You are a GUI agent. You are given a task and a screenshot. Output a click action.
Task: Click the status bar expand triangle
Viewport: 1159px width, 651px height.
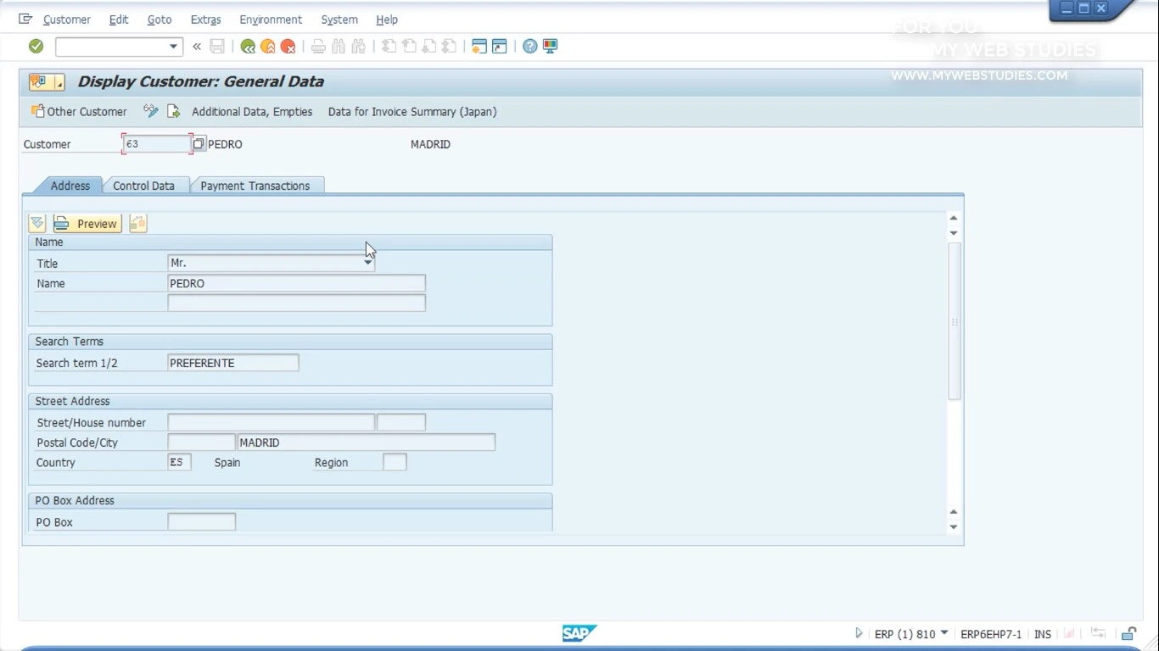(x=859, y=633)
